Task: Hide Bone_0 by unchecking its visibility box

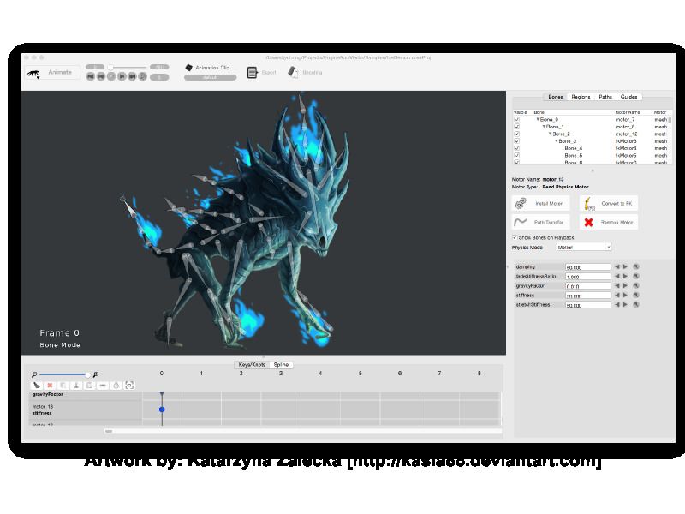Action: (x=516, y=120)
